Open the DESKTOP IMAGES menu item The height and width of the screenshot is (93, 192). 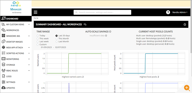click(x=16, y=42)
